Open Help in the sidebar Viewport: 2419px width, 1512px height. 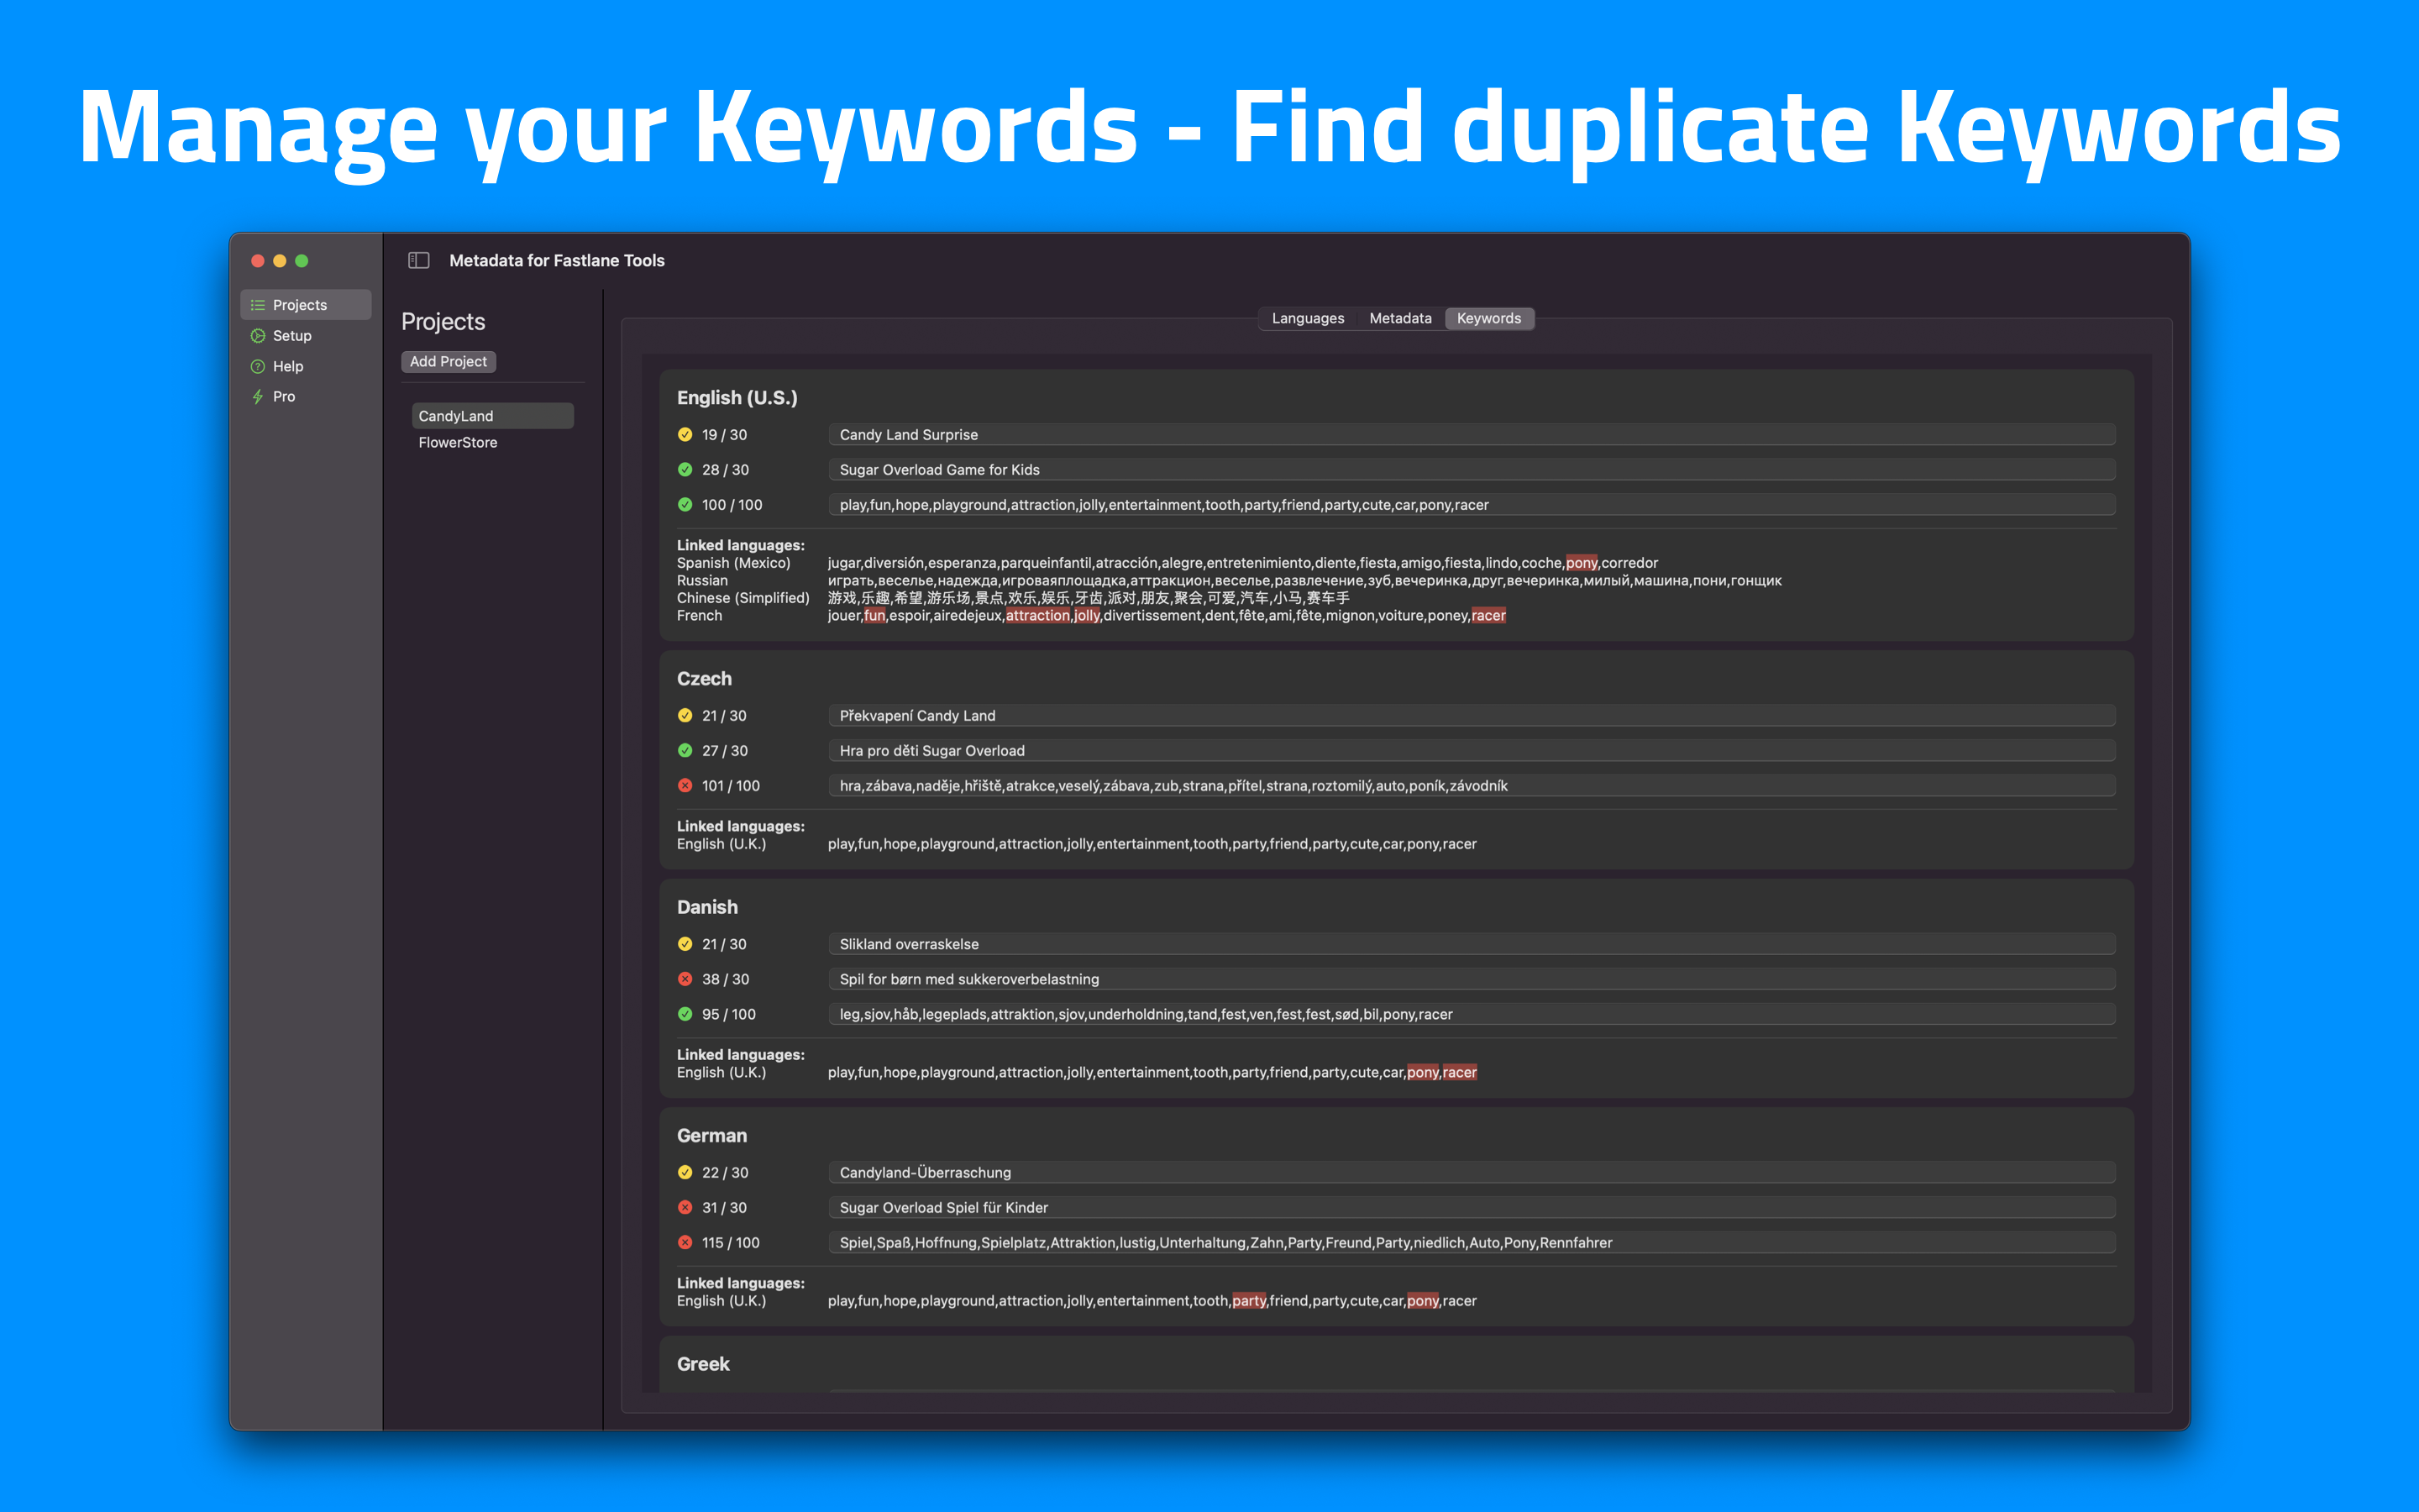[x=306, y=366]
